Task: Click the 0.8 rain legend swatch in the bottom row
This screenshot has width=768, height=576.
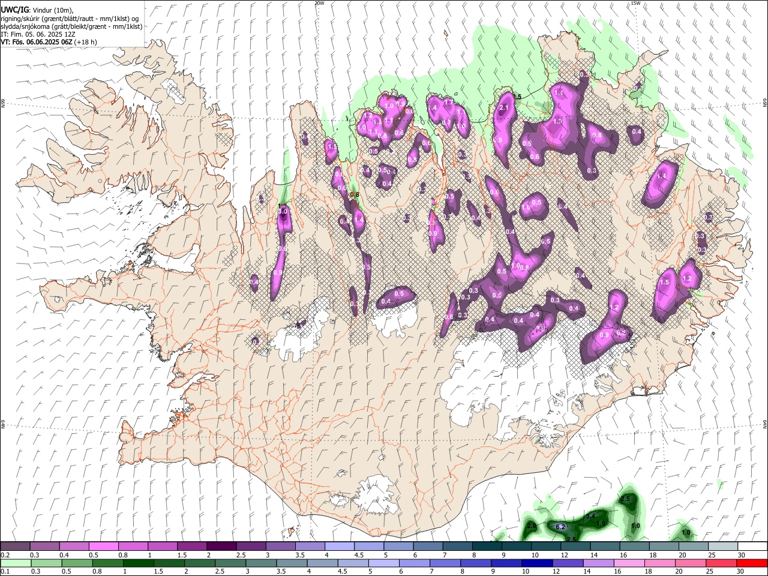Action: 107,563
